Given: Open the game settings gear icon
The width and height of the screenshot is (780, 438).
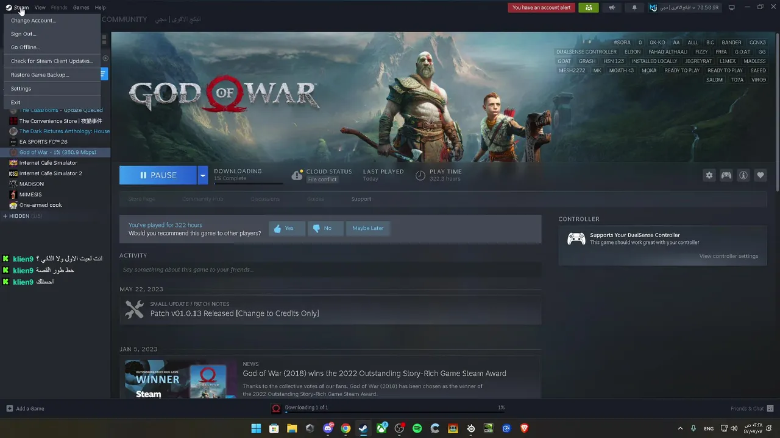Looking at the screenshot, I should point(709,175).
